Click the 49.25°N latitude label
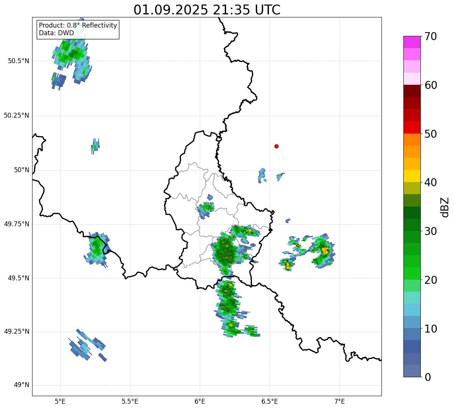The width and height of the screenshot is (454, 409). click(x=17, y=331)
